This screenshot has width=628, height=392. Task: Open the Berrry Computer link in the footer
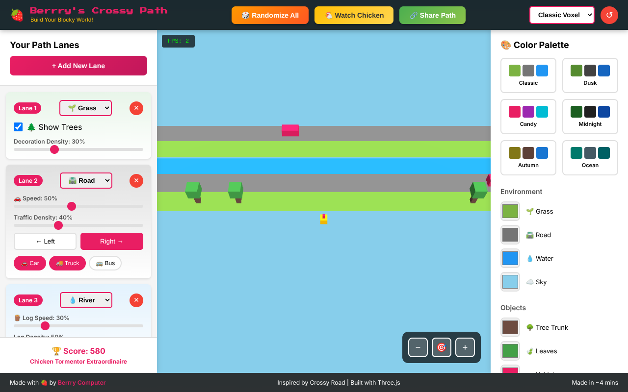pyautogui.click(x=81, y=382)
